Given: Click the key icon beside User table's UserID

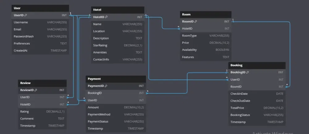Looking at the screenshot, I should click(26, 15).
